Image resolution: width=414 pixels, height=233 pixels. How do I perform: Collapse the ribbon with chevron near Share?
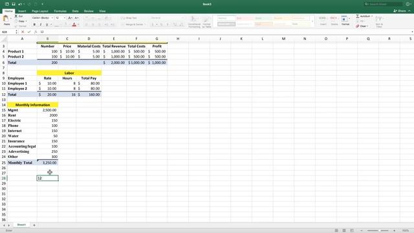(x=409, y=11)
